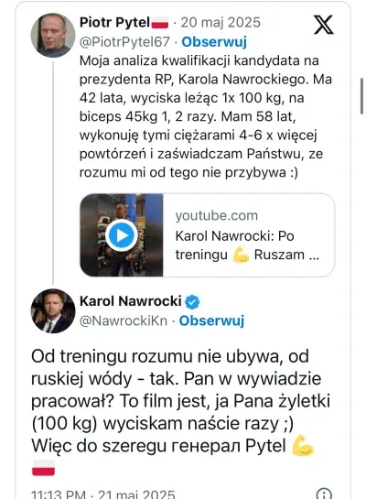366x499 pixels.
Task: Open the youtube.com link card title
Action: [x=247, y=245]
